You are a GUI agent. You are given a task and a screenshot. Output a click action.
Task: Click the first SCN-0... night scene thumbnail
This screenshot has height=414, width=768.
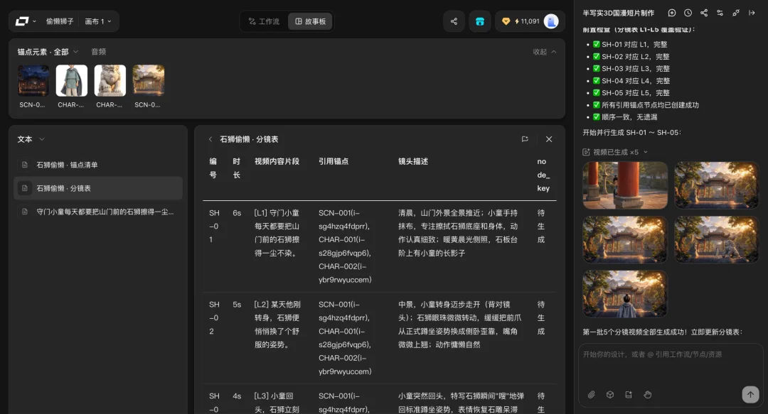(33, 81)
